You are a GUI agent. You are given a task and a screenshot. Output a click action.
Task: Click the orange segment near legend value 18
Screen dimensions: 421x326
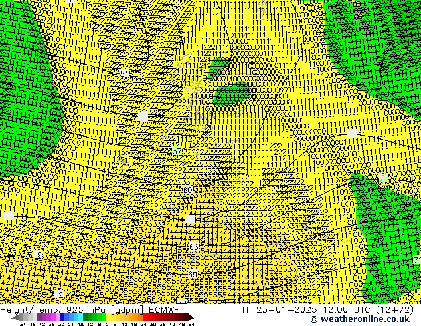[x=136, y=317]
